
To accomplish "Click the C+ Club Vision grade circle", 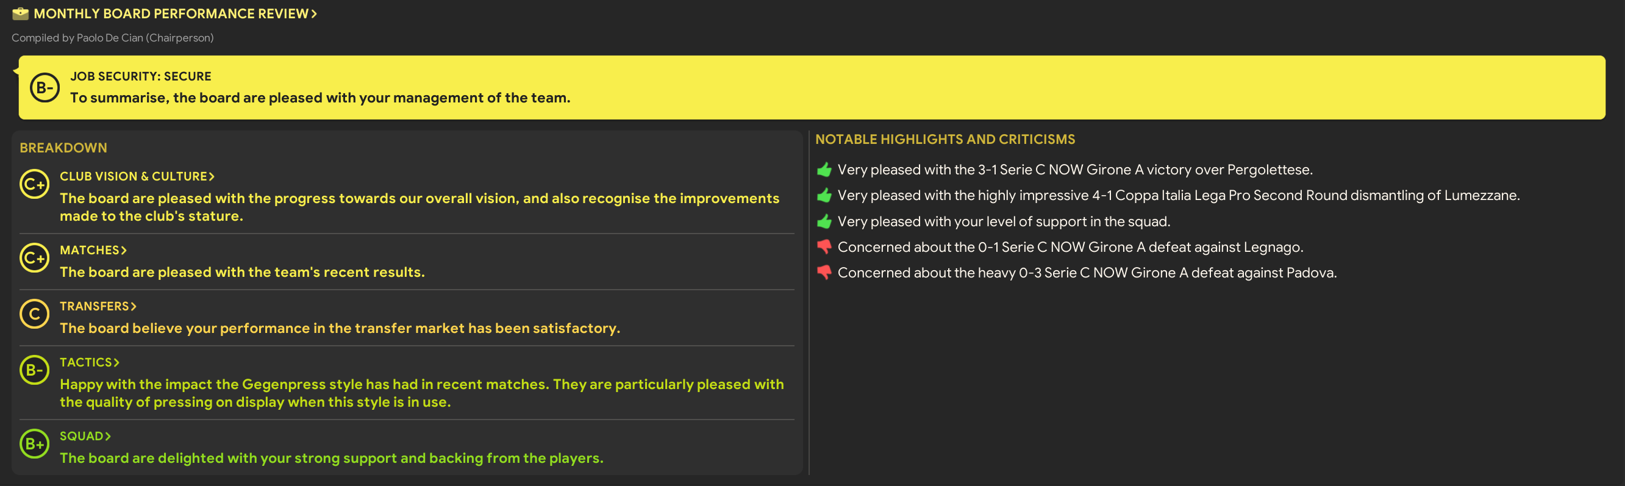I will (x=34, y=184).
